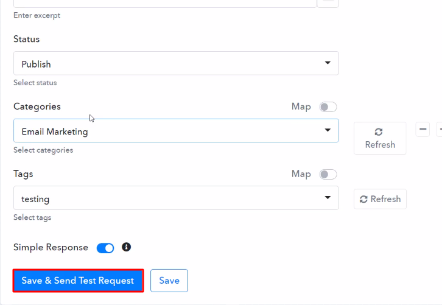Screen dimensions: 442x305
Task: Click the Select categories helper text
Action: click(x=43, y=150)
